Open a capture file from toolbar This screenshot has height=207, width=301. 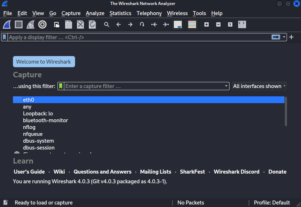57,24
